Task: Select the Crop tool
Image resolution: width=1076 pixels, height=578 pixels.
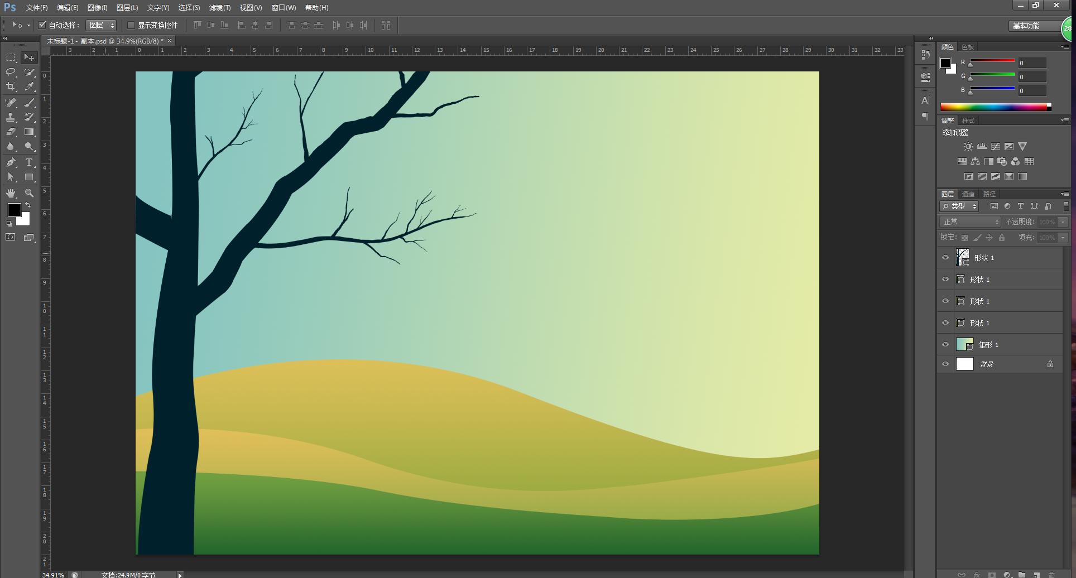Action: click(11, 86)
